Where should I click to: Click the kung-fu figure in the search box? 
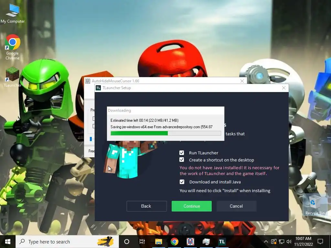point(106,242)
